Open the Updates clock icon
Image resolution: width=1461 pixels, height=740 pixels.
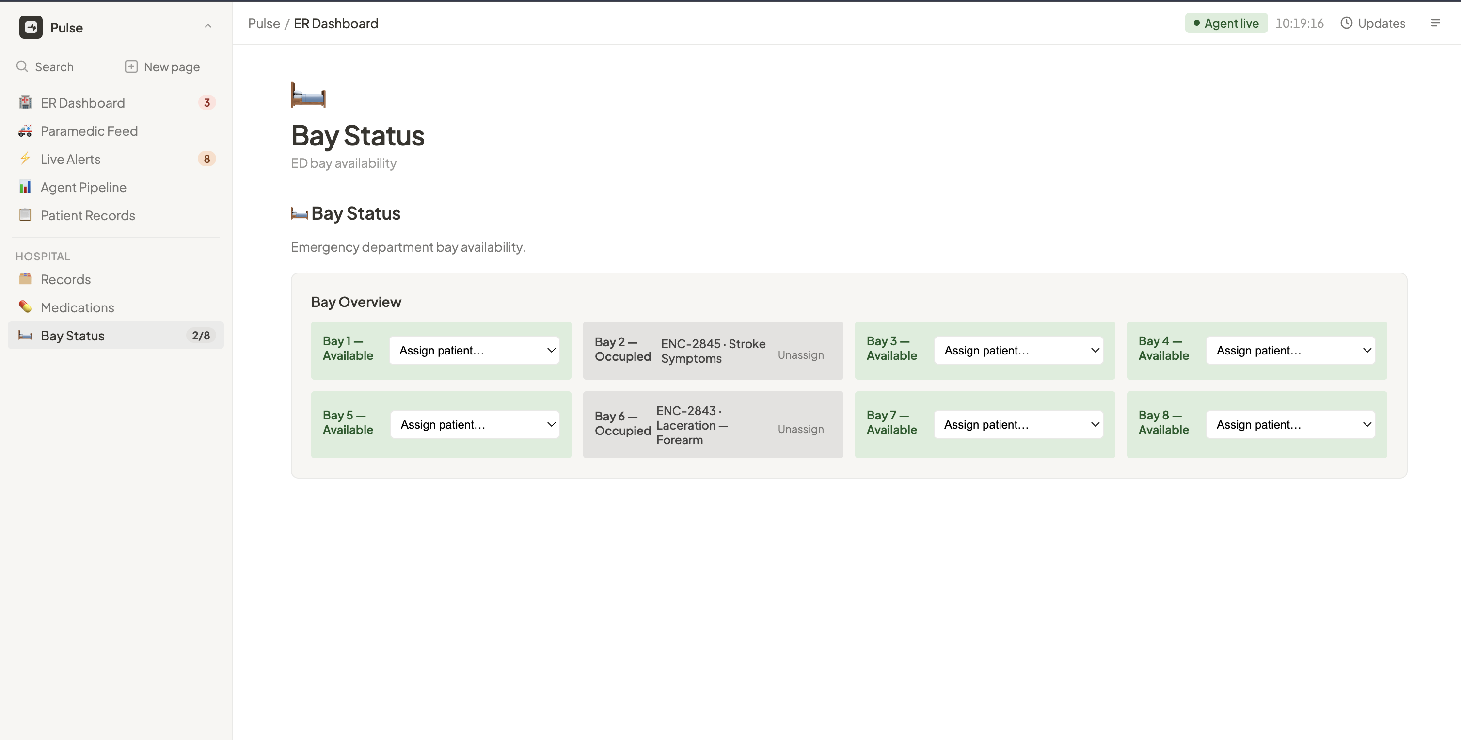coord(1346,23)
